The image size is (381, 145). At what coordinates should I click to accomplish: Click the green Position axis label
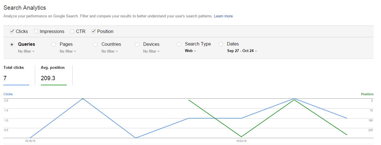(367, 94)
